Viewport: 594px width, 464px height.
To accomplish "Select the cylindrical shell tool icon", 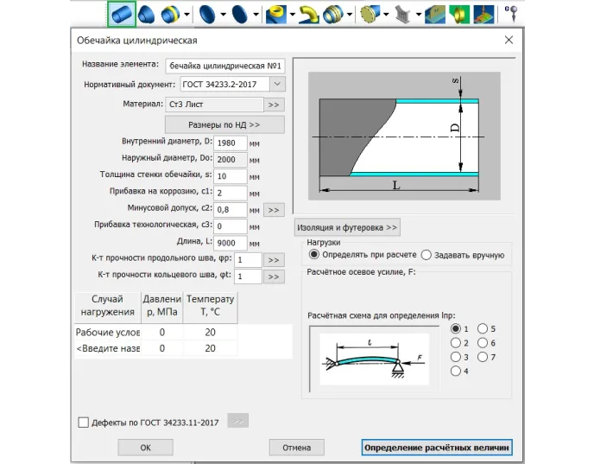I will click(122, 13).
